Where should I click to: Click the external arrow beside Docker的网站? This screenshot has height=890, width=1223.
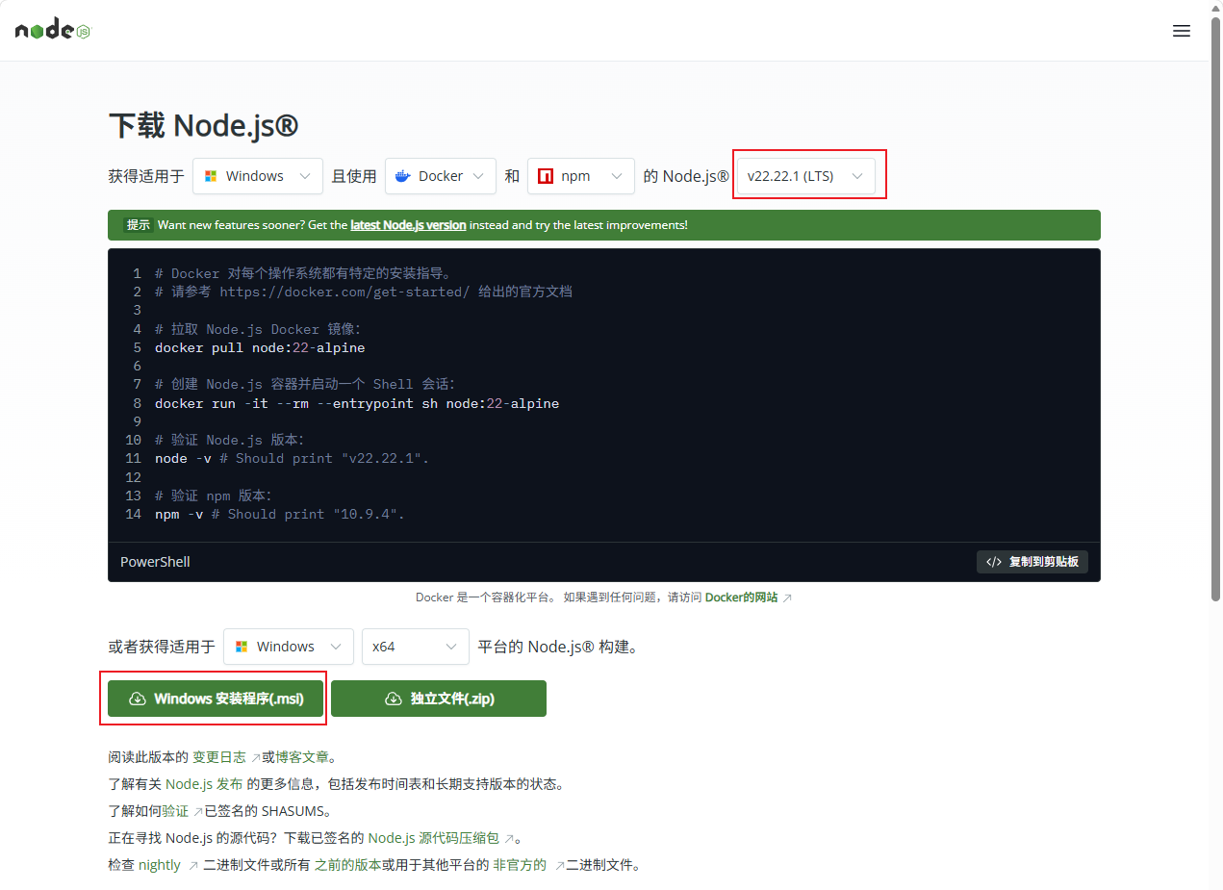(787, 598)
